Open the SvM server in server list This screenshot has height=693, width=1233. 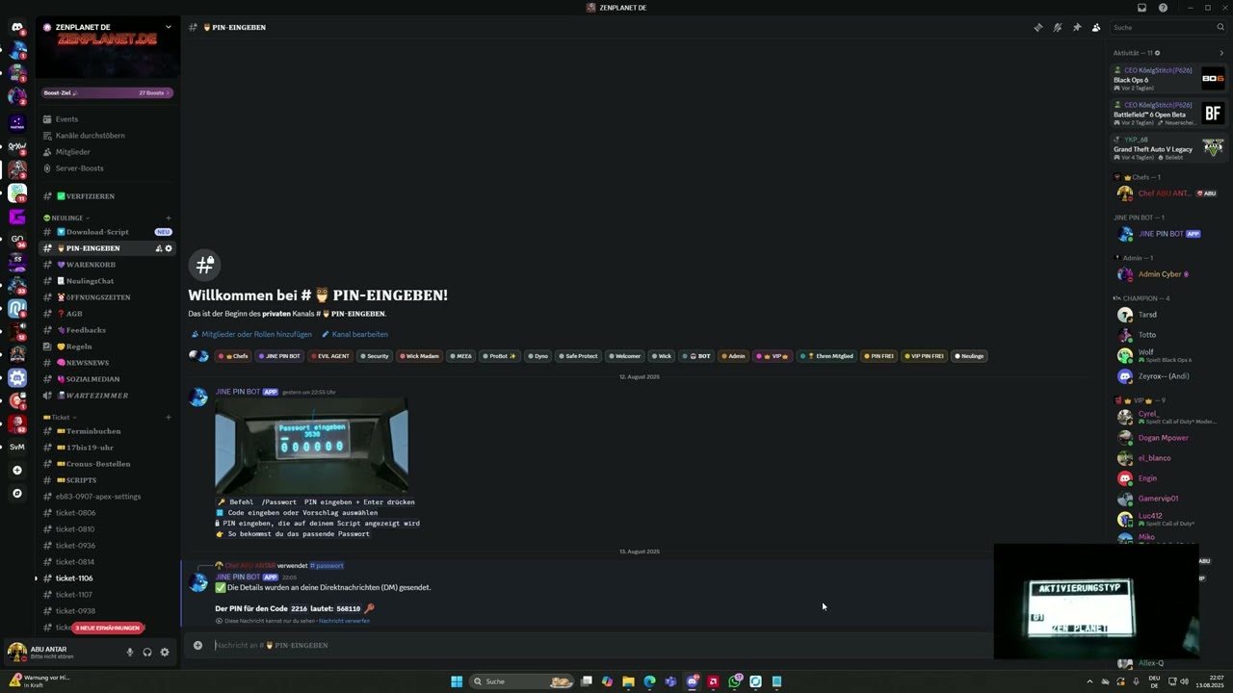[16, 447]
